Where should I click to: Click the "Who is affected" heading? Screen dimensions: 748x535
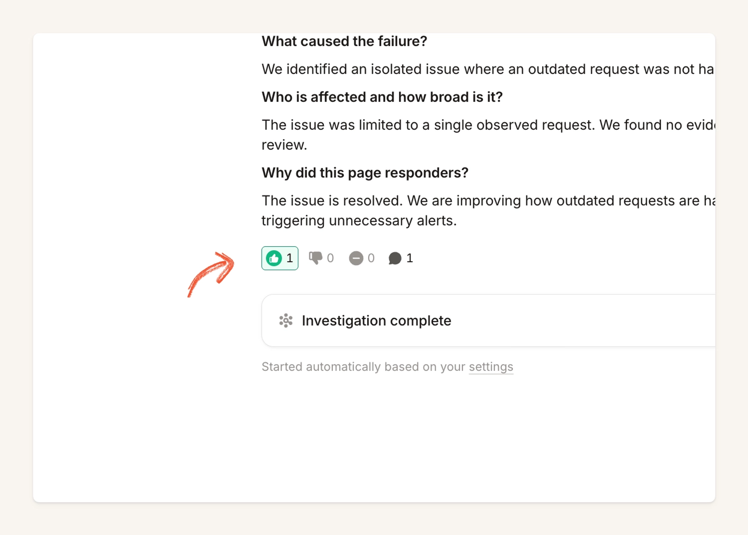point(382,97)
